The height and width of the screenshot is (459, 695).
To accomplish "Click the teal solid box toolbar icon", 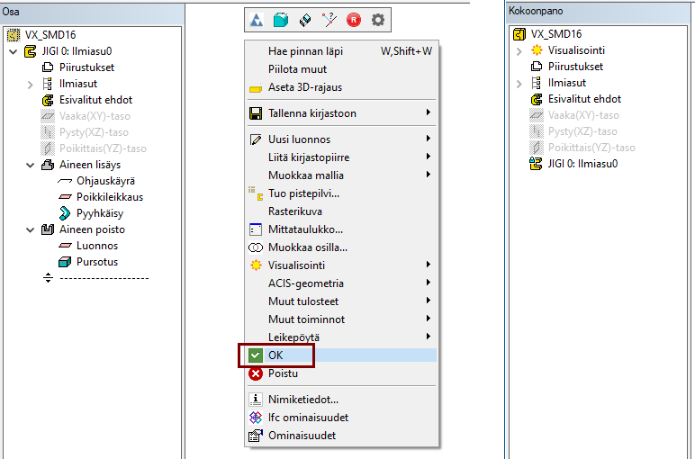I will click(281, 20).
